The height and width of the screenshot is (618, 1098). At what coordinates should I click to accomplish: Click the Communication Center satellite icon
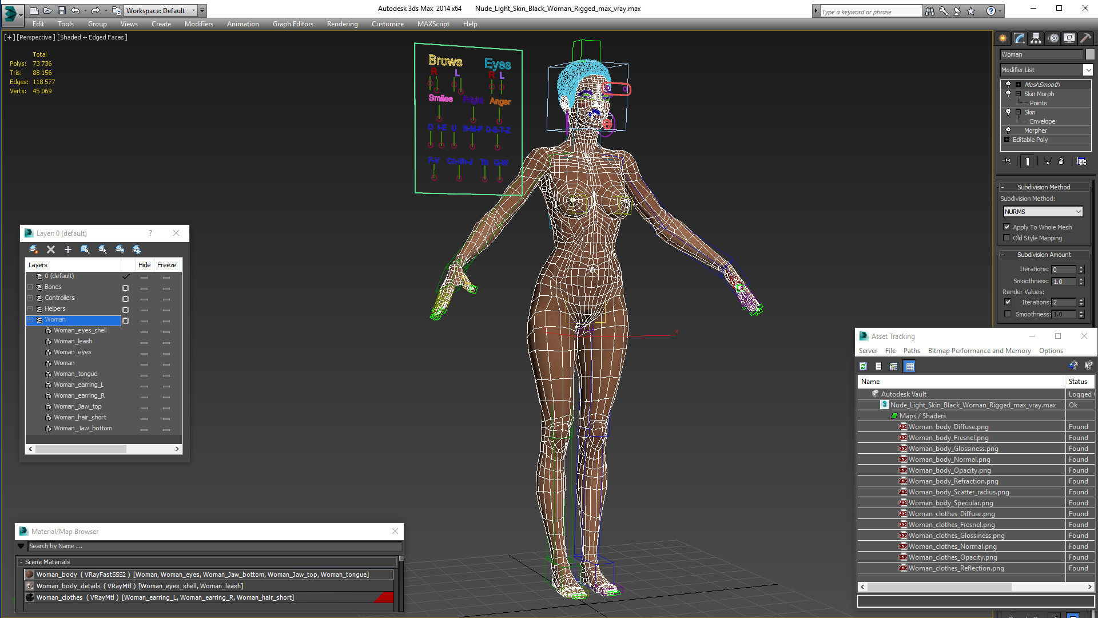957,11
